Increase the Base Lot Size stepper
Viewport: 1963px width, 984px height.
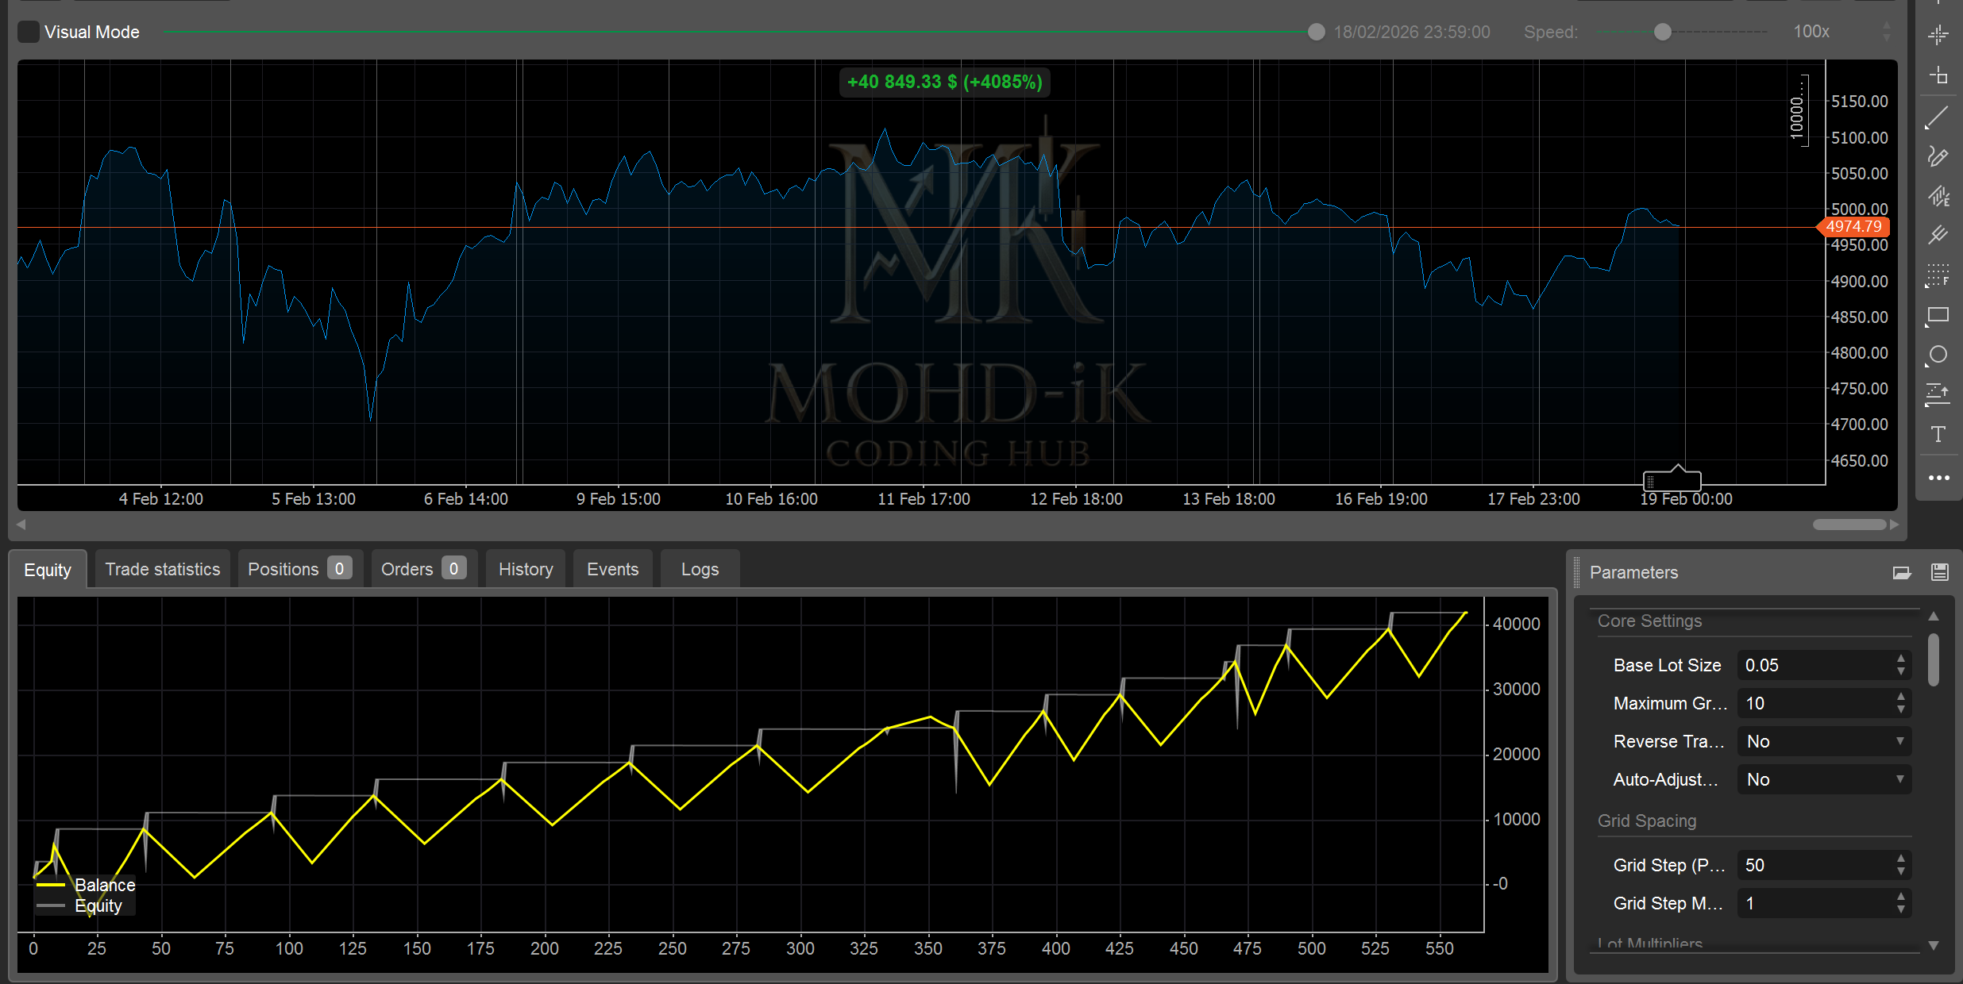(x=1900, y=659)
